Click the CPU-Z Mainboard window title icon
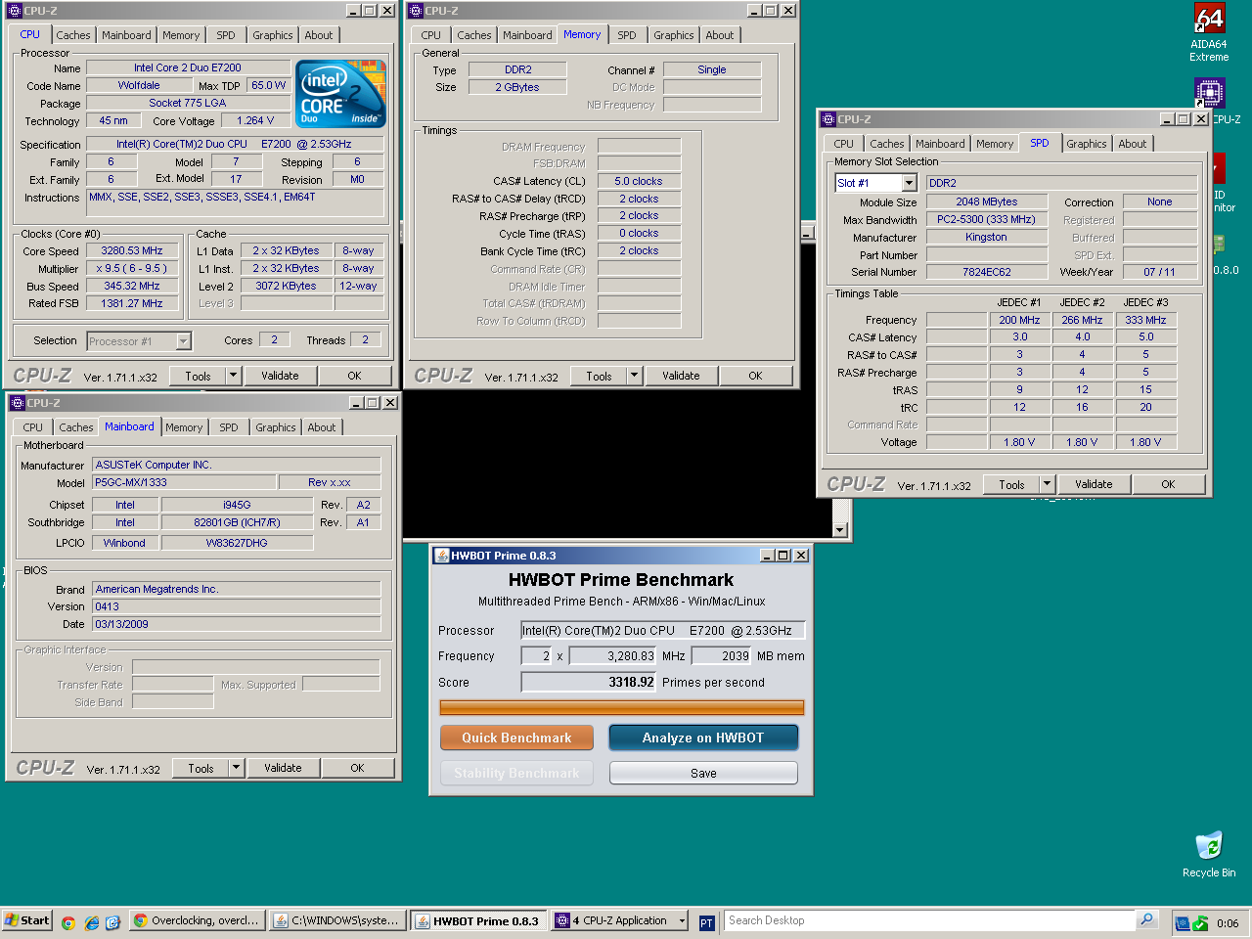The image size is (1252, 939). [x=17, y=403]
